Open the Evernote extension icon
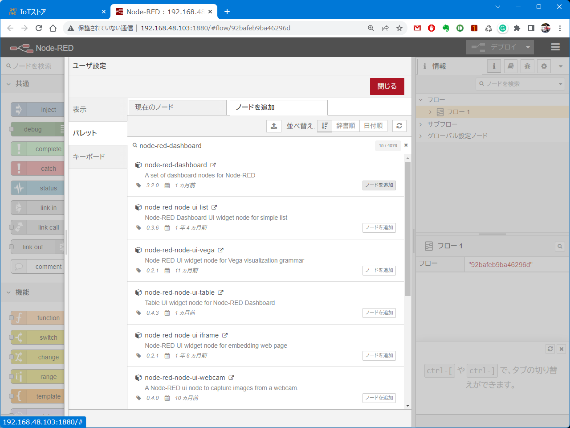Screen dimensions: 570x428 [446, 28]
